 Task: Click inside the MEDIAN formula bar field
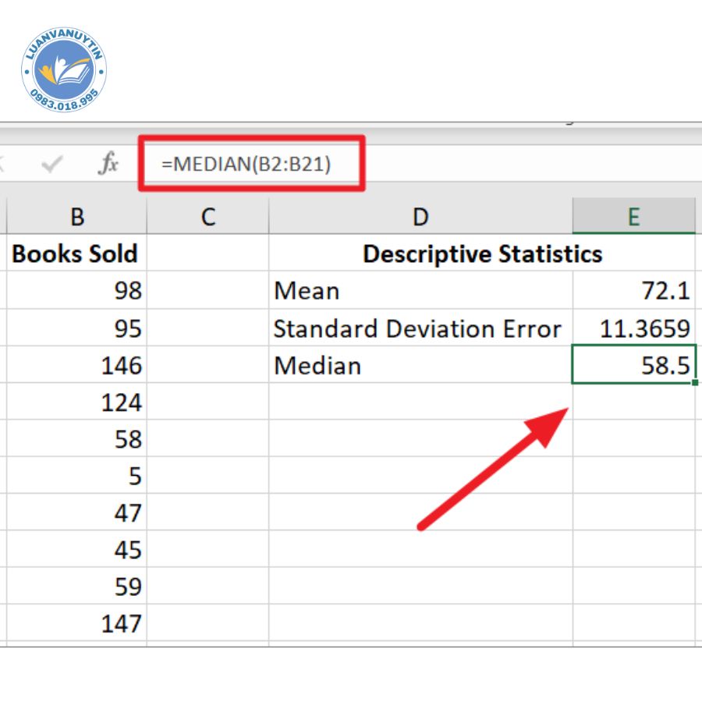pos(250,164)
